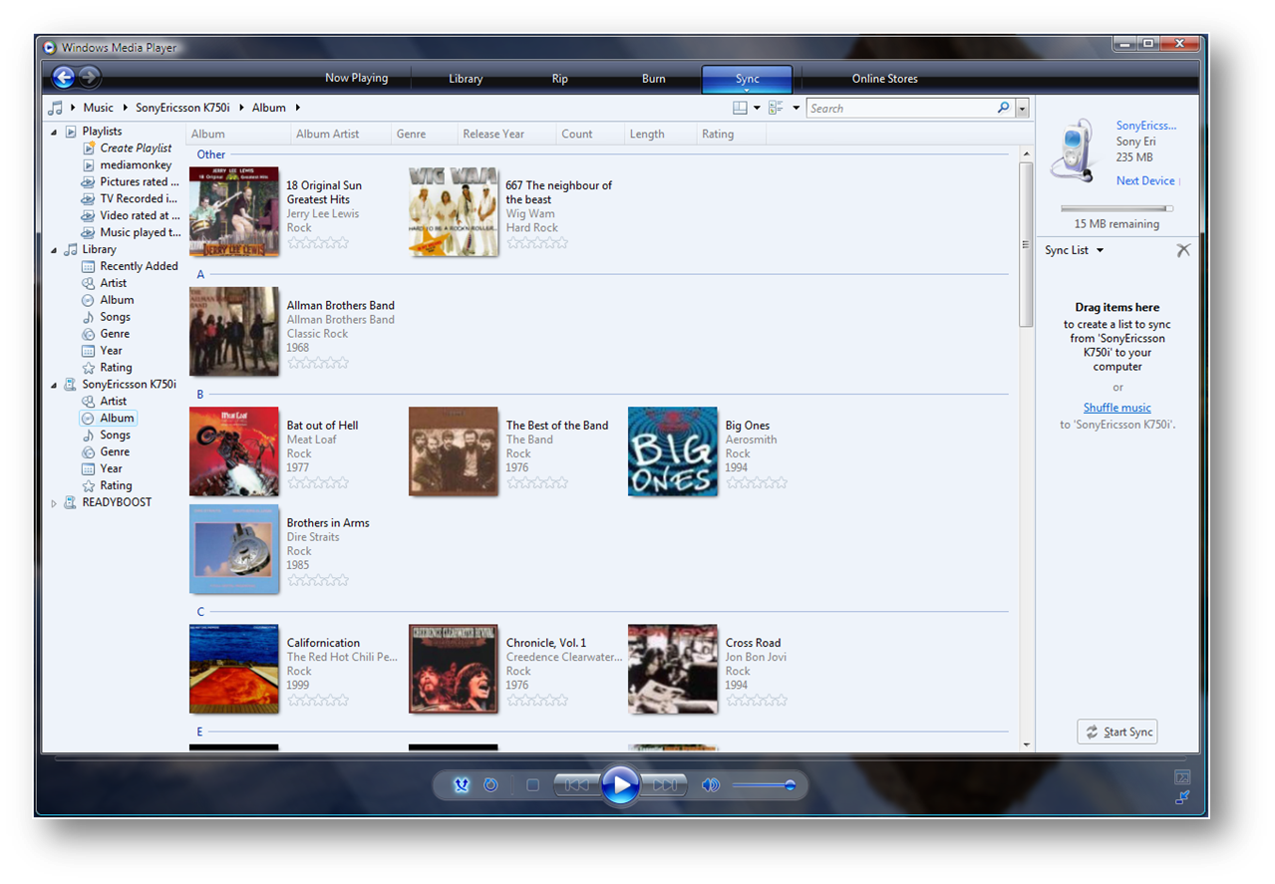
Task: Open the Sync tab
Action: pyautogui.click(x=748, y=79)
